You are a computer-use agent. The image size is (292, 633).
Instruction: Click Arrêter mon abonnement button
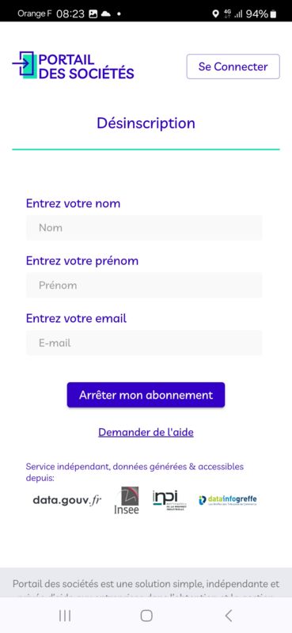pos(146,395)
